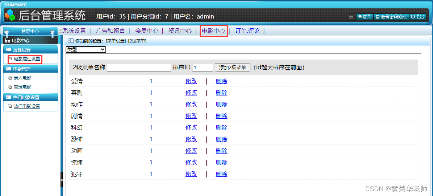
Task: Open the 类型 dropdown
Action: 86,49
